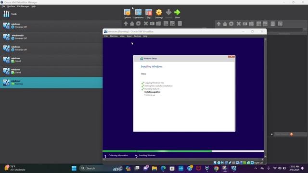This screenshot has width=308, height=173.
Task: Click the taskbar Search box
Action: click(101, 168)
